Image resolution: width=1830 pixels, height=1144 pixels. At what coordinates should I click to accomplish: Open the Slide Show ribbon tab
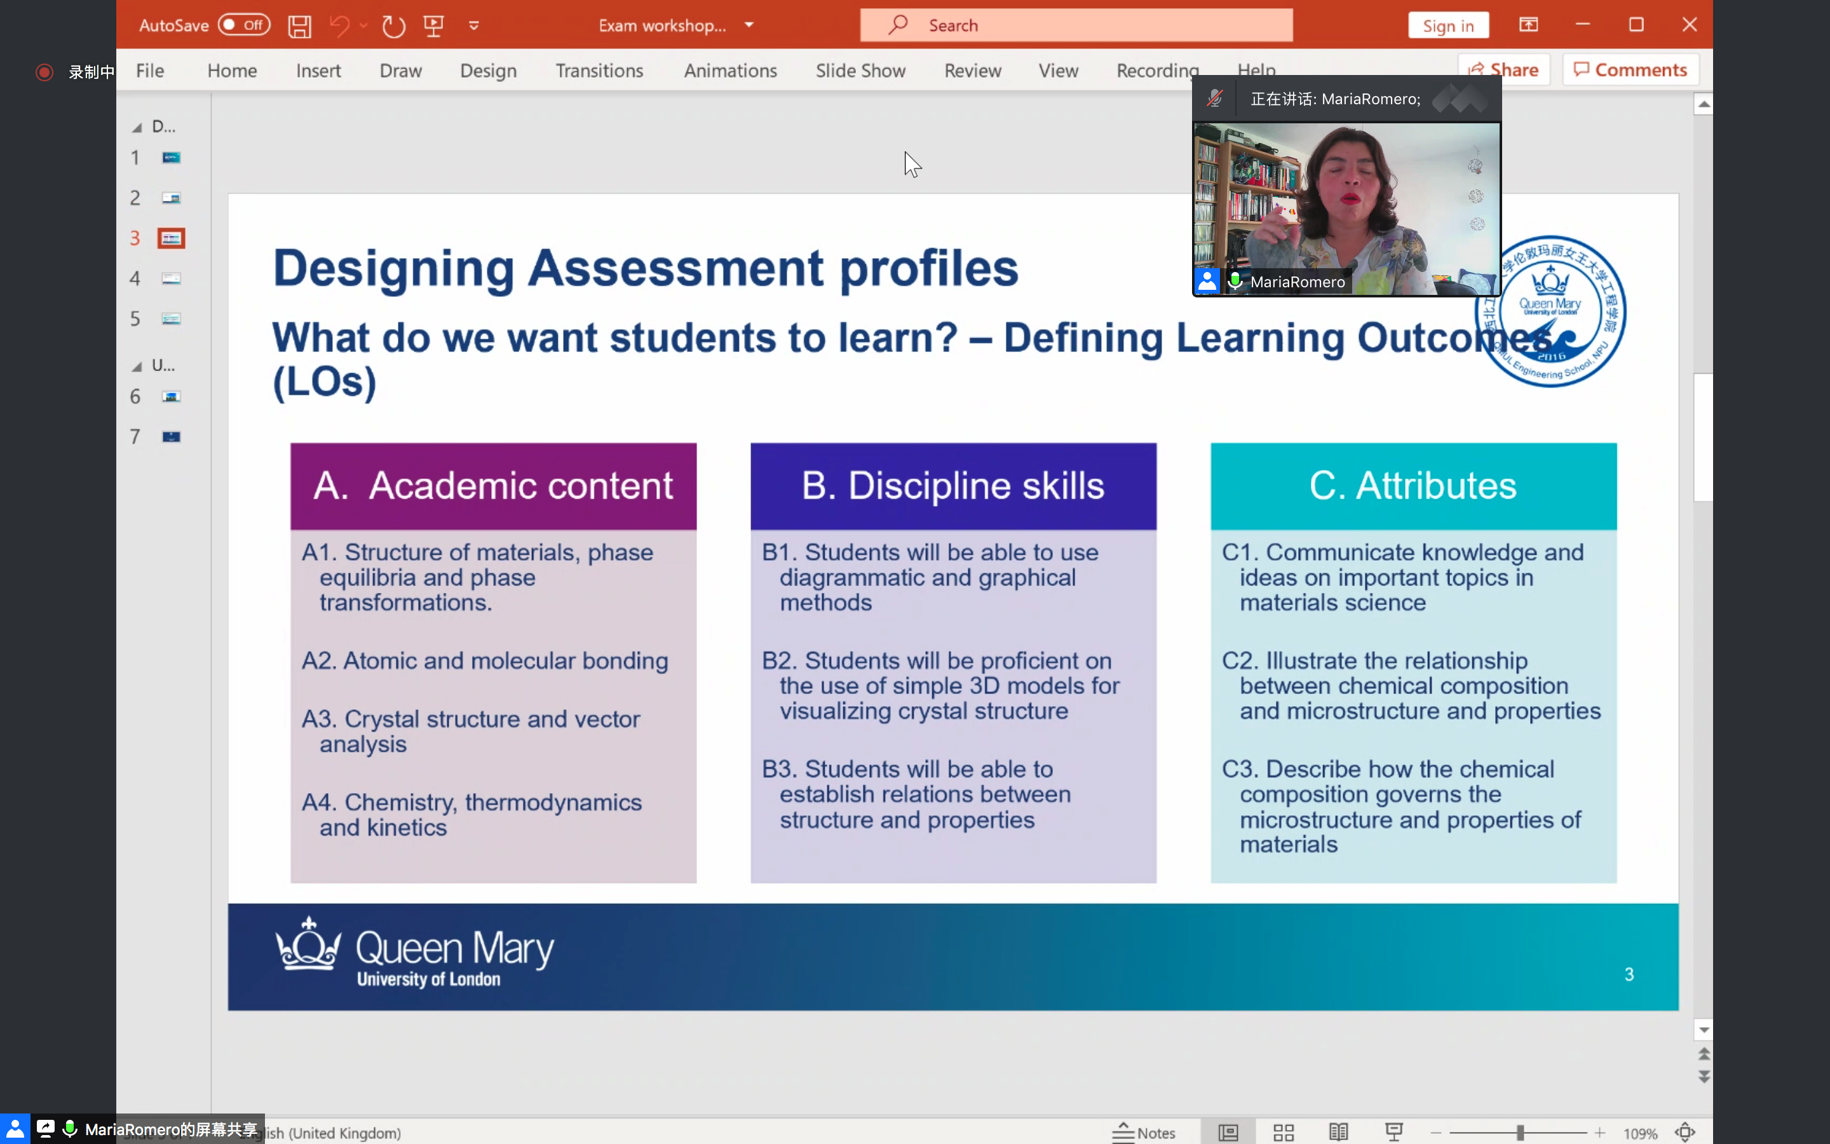[860, 71]
